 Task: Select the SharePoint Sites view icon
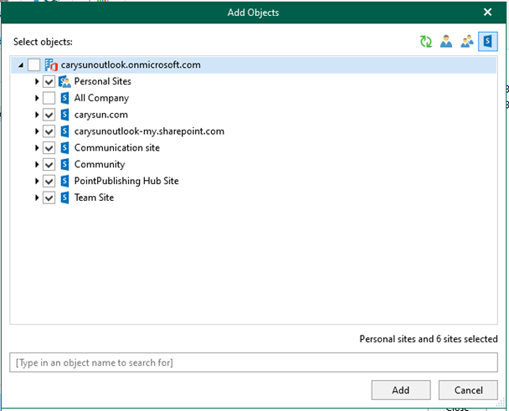488,41
